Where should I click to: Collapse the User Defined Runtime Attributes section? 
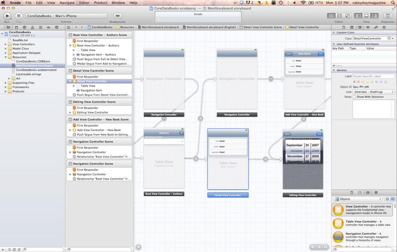334,44
